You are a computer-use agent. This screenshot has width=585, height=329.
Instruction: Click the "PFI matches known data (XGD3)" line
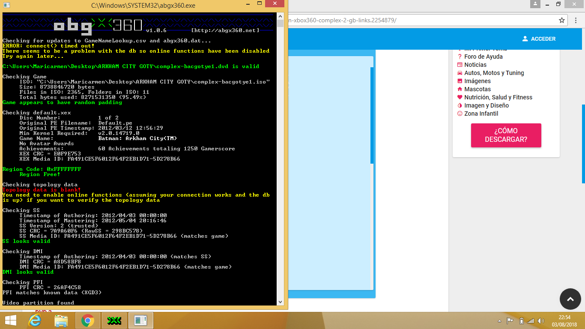pos(52,293)
